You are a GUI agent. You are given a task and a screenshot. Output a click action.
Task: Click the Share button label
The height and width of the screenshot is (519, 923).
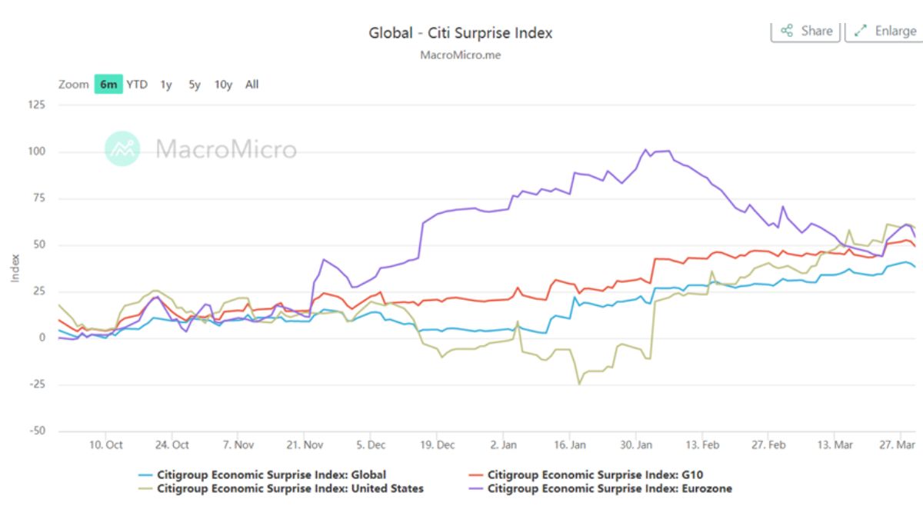click(x=817, y=31)
